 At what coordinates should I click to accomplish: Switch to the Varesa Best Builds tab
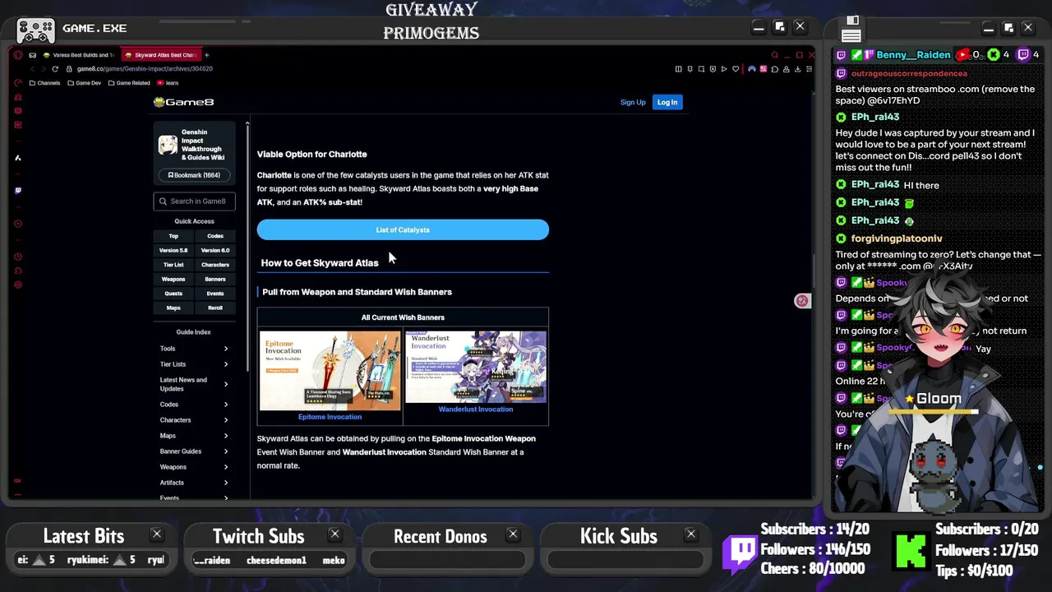click(77, 55)
